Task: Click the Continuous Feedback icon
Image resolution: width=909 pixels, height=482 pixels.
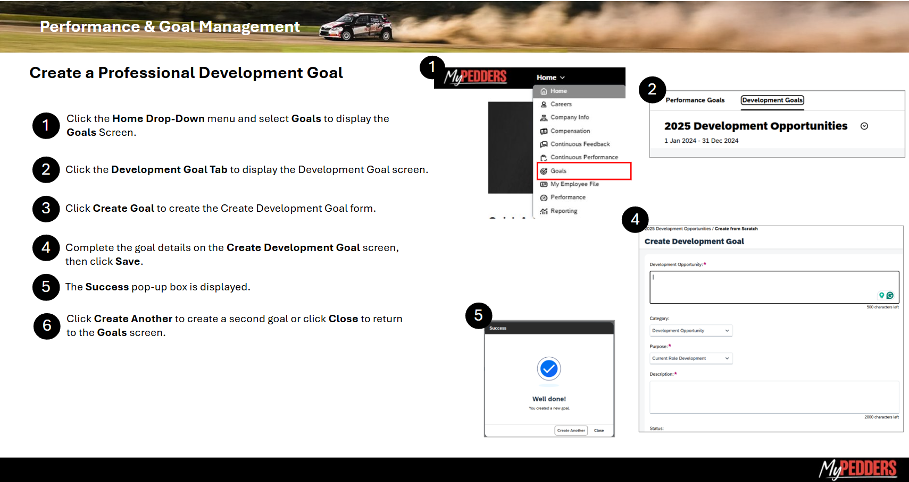Action: pyautogui.click(x=544, y=144)
